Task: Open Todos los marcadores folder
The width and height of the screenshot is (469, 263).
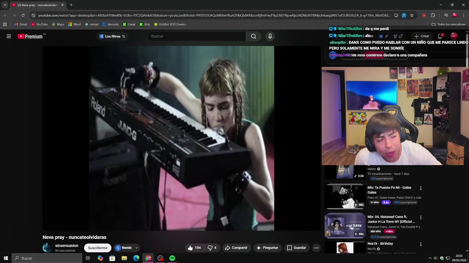Action: coord(448,24)
